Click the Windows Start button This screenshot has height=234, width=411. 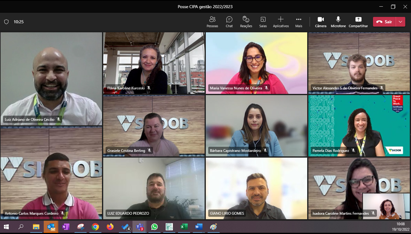tap(6, 227)
